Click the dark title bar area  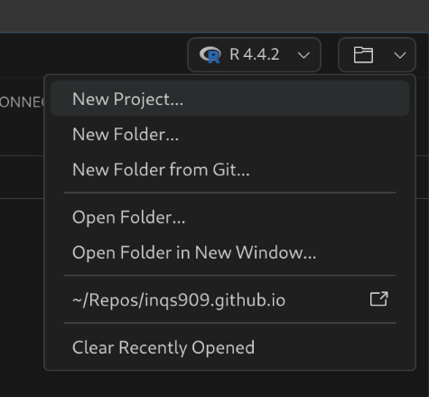click(214, 15)
